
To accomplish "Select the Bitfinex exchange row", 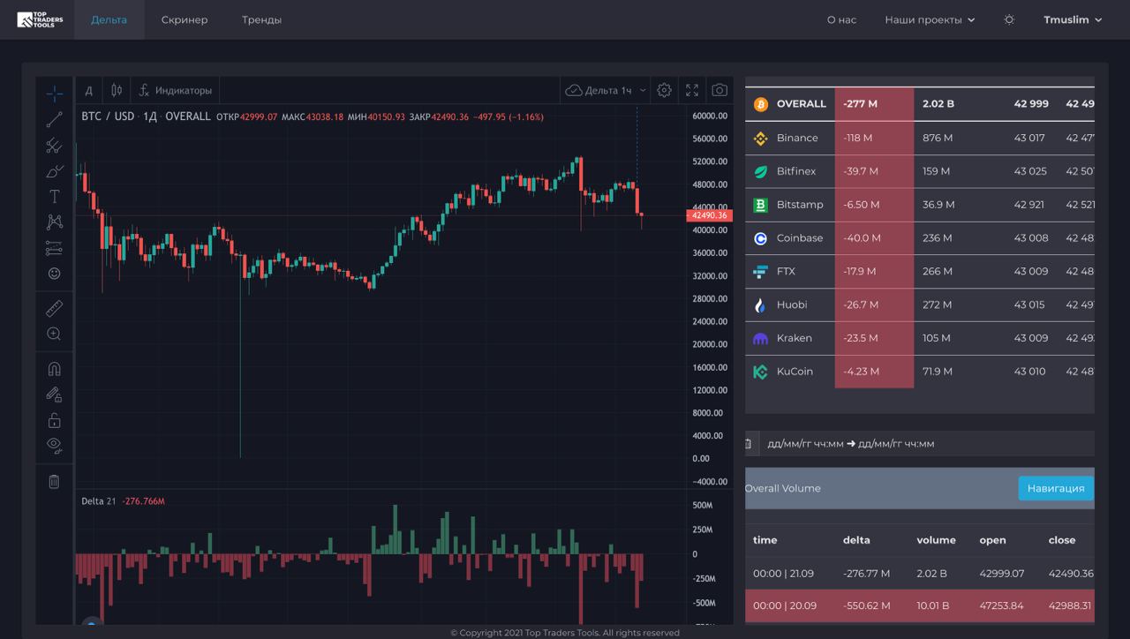I will [920, 171].
